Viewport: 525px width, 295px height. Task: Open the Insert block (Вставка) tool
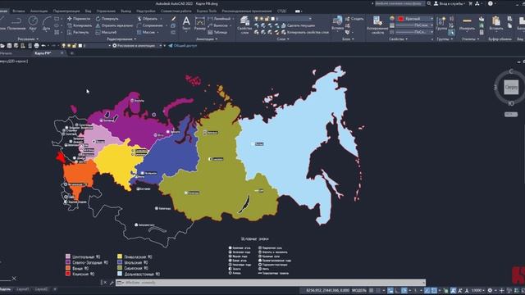337,24
